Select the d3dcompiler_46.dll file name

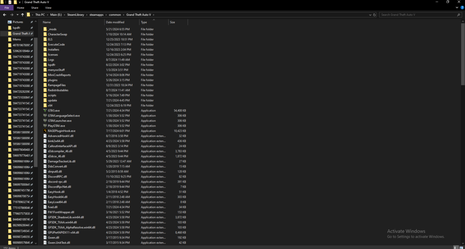pyautogui.click(x=60, y=151)
